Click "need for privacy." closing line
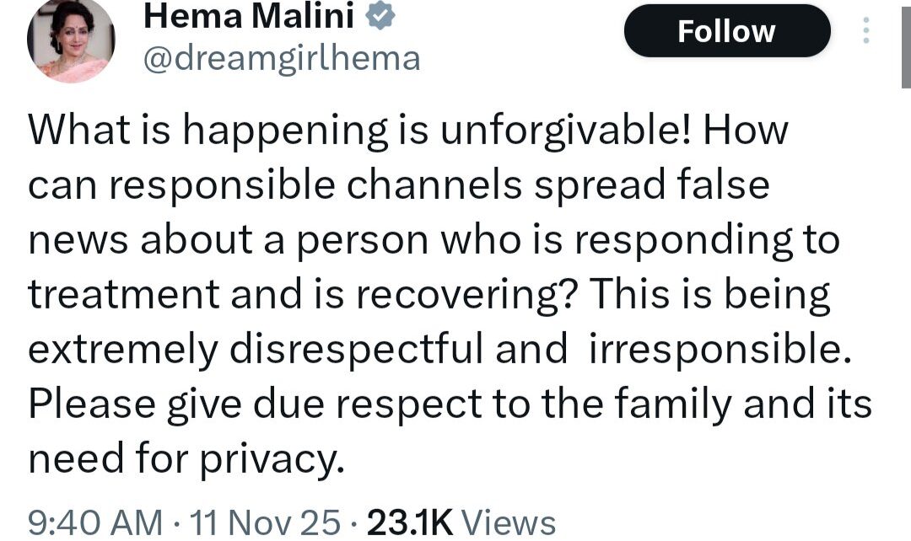Viewport: 911px width, 541px height. pyautogui.click(x=187, y=459)
